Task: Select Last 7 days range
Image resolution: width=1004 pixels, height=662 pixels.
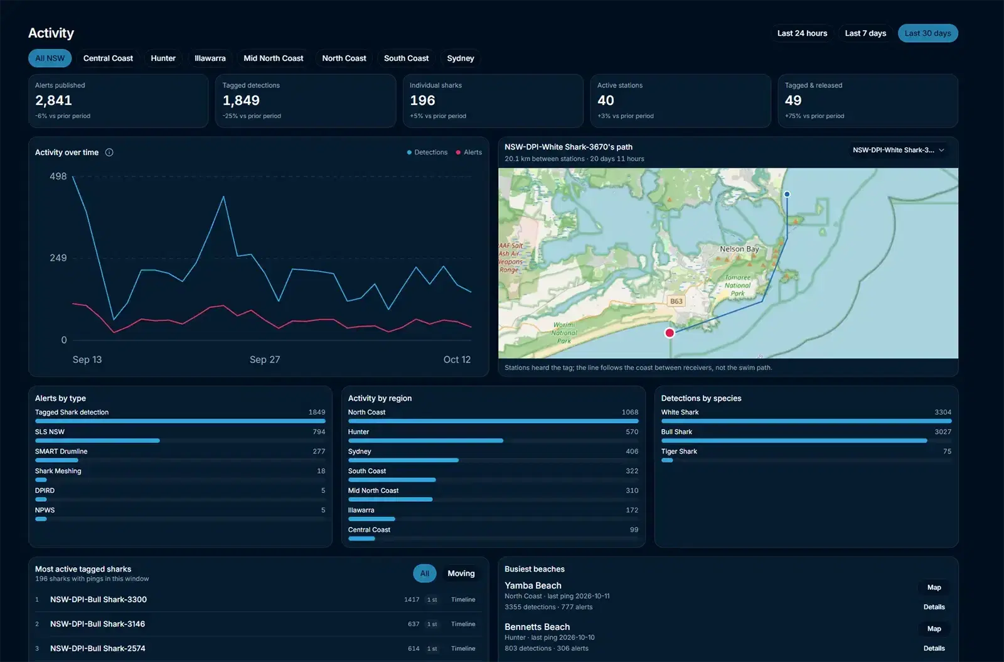Action: pyautogui.click(x=865, y=33)
